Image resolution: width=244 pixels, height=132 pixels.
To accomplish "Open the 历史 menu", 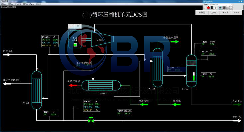I will coord(32,4).
